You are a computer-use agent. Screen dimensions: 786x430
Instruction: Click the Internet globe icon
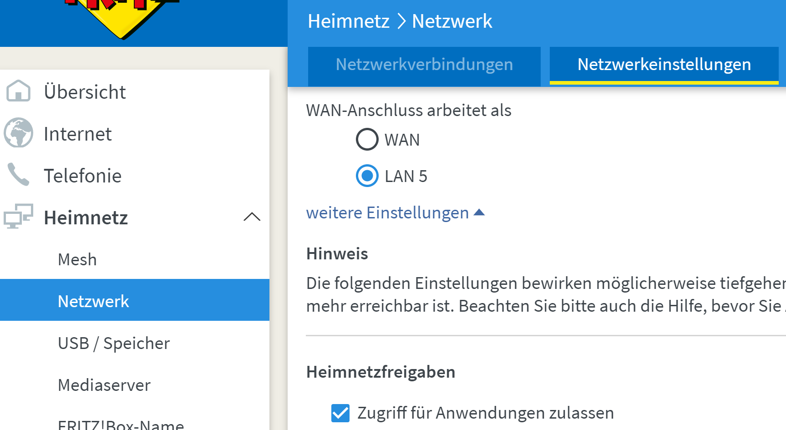(18, 133)
